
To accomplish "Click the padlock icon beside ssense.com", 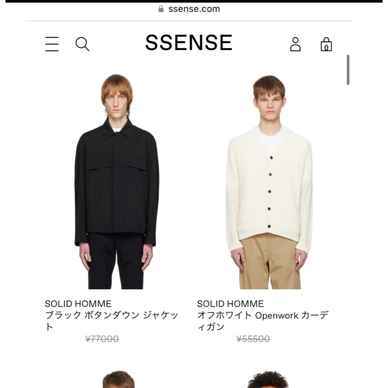I will click(161, 9).
